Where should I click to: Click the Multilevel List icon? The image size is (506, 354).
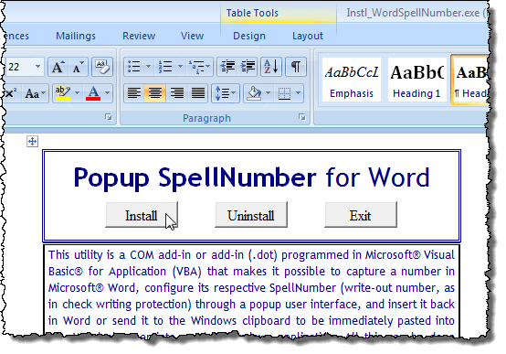195,67
